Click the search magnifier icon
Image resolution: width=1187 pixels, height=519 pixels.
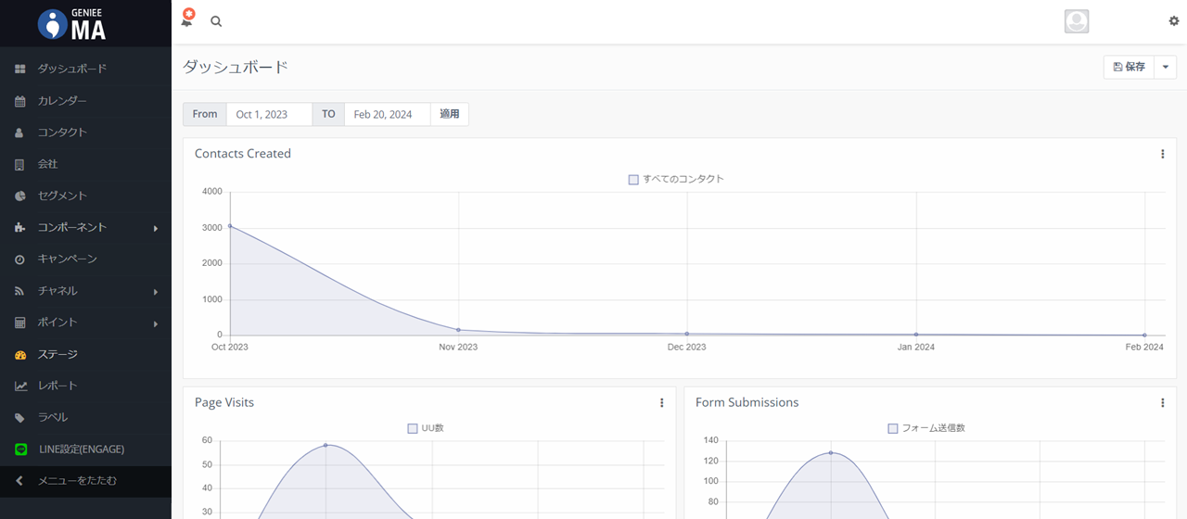(216, 21)
